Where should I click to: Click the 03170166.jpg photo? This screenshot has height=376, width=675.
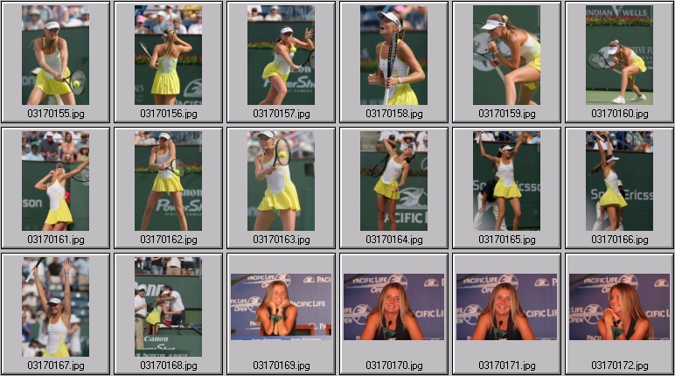[619, 181]
